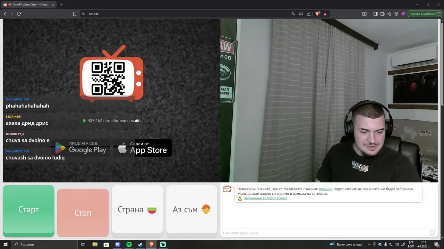Click the OneDrive cloud tray icon
444x249 pixels.
380,245
